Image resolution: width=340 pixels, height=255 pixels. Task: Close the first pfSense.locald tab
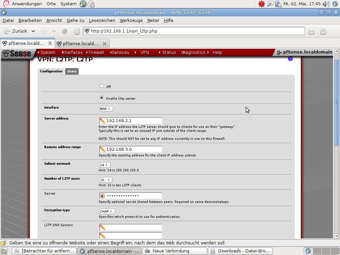(50, 43)
